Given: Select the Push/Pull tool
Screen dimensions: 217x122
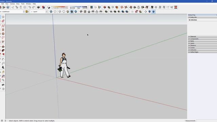Looking at the screenshot, I should [3, 46].
